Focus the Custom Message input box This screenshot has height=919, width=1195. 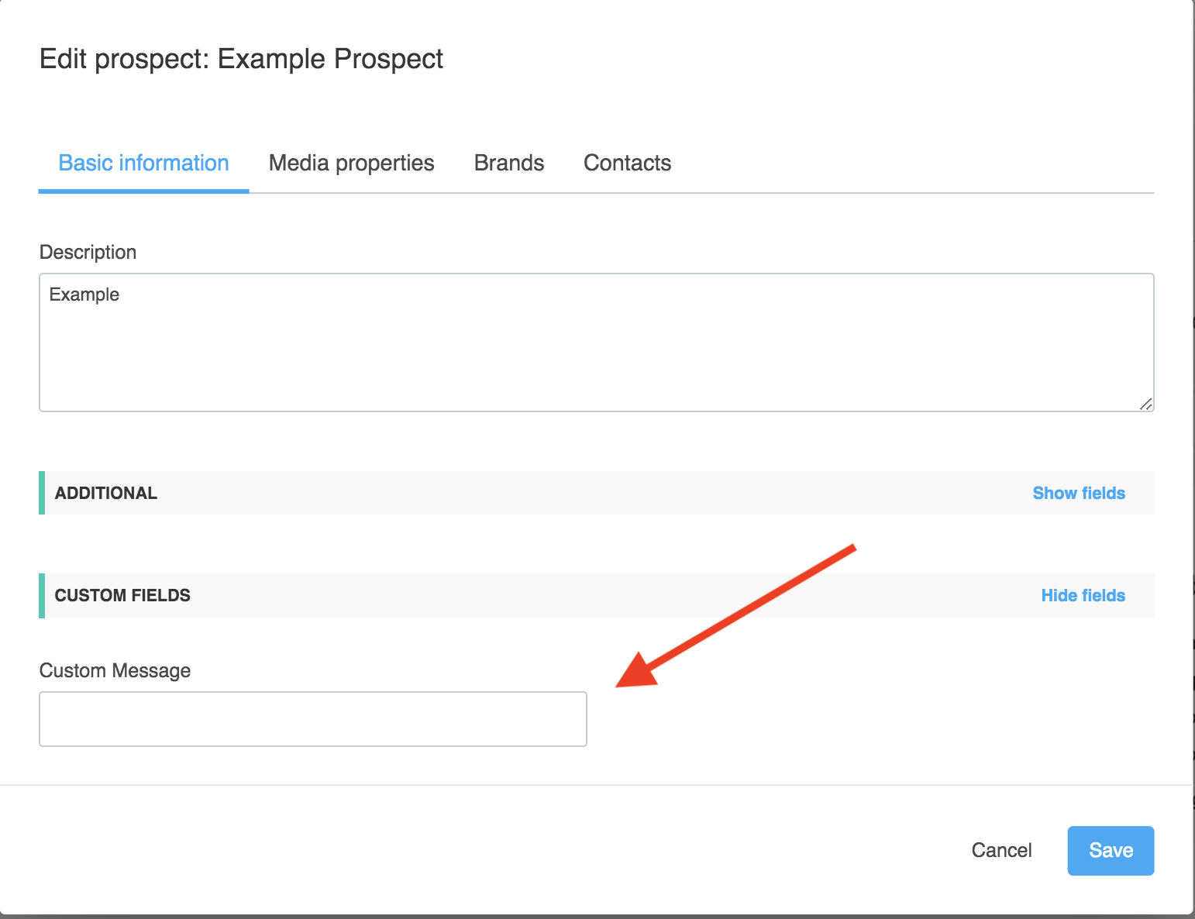pyautogui.click(x=313, y=719)
